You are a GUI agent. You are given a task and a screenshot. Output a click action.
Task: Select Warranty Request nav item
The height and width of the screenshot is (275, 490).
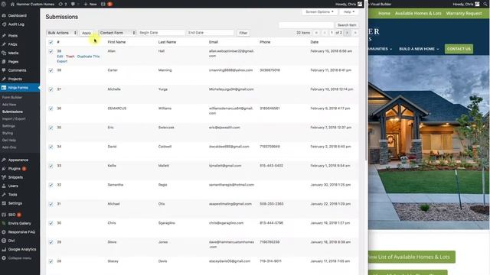point(464,14)
